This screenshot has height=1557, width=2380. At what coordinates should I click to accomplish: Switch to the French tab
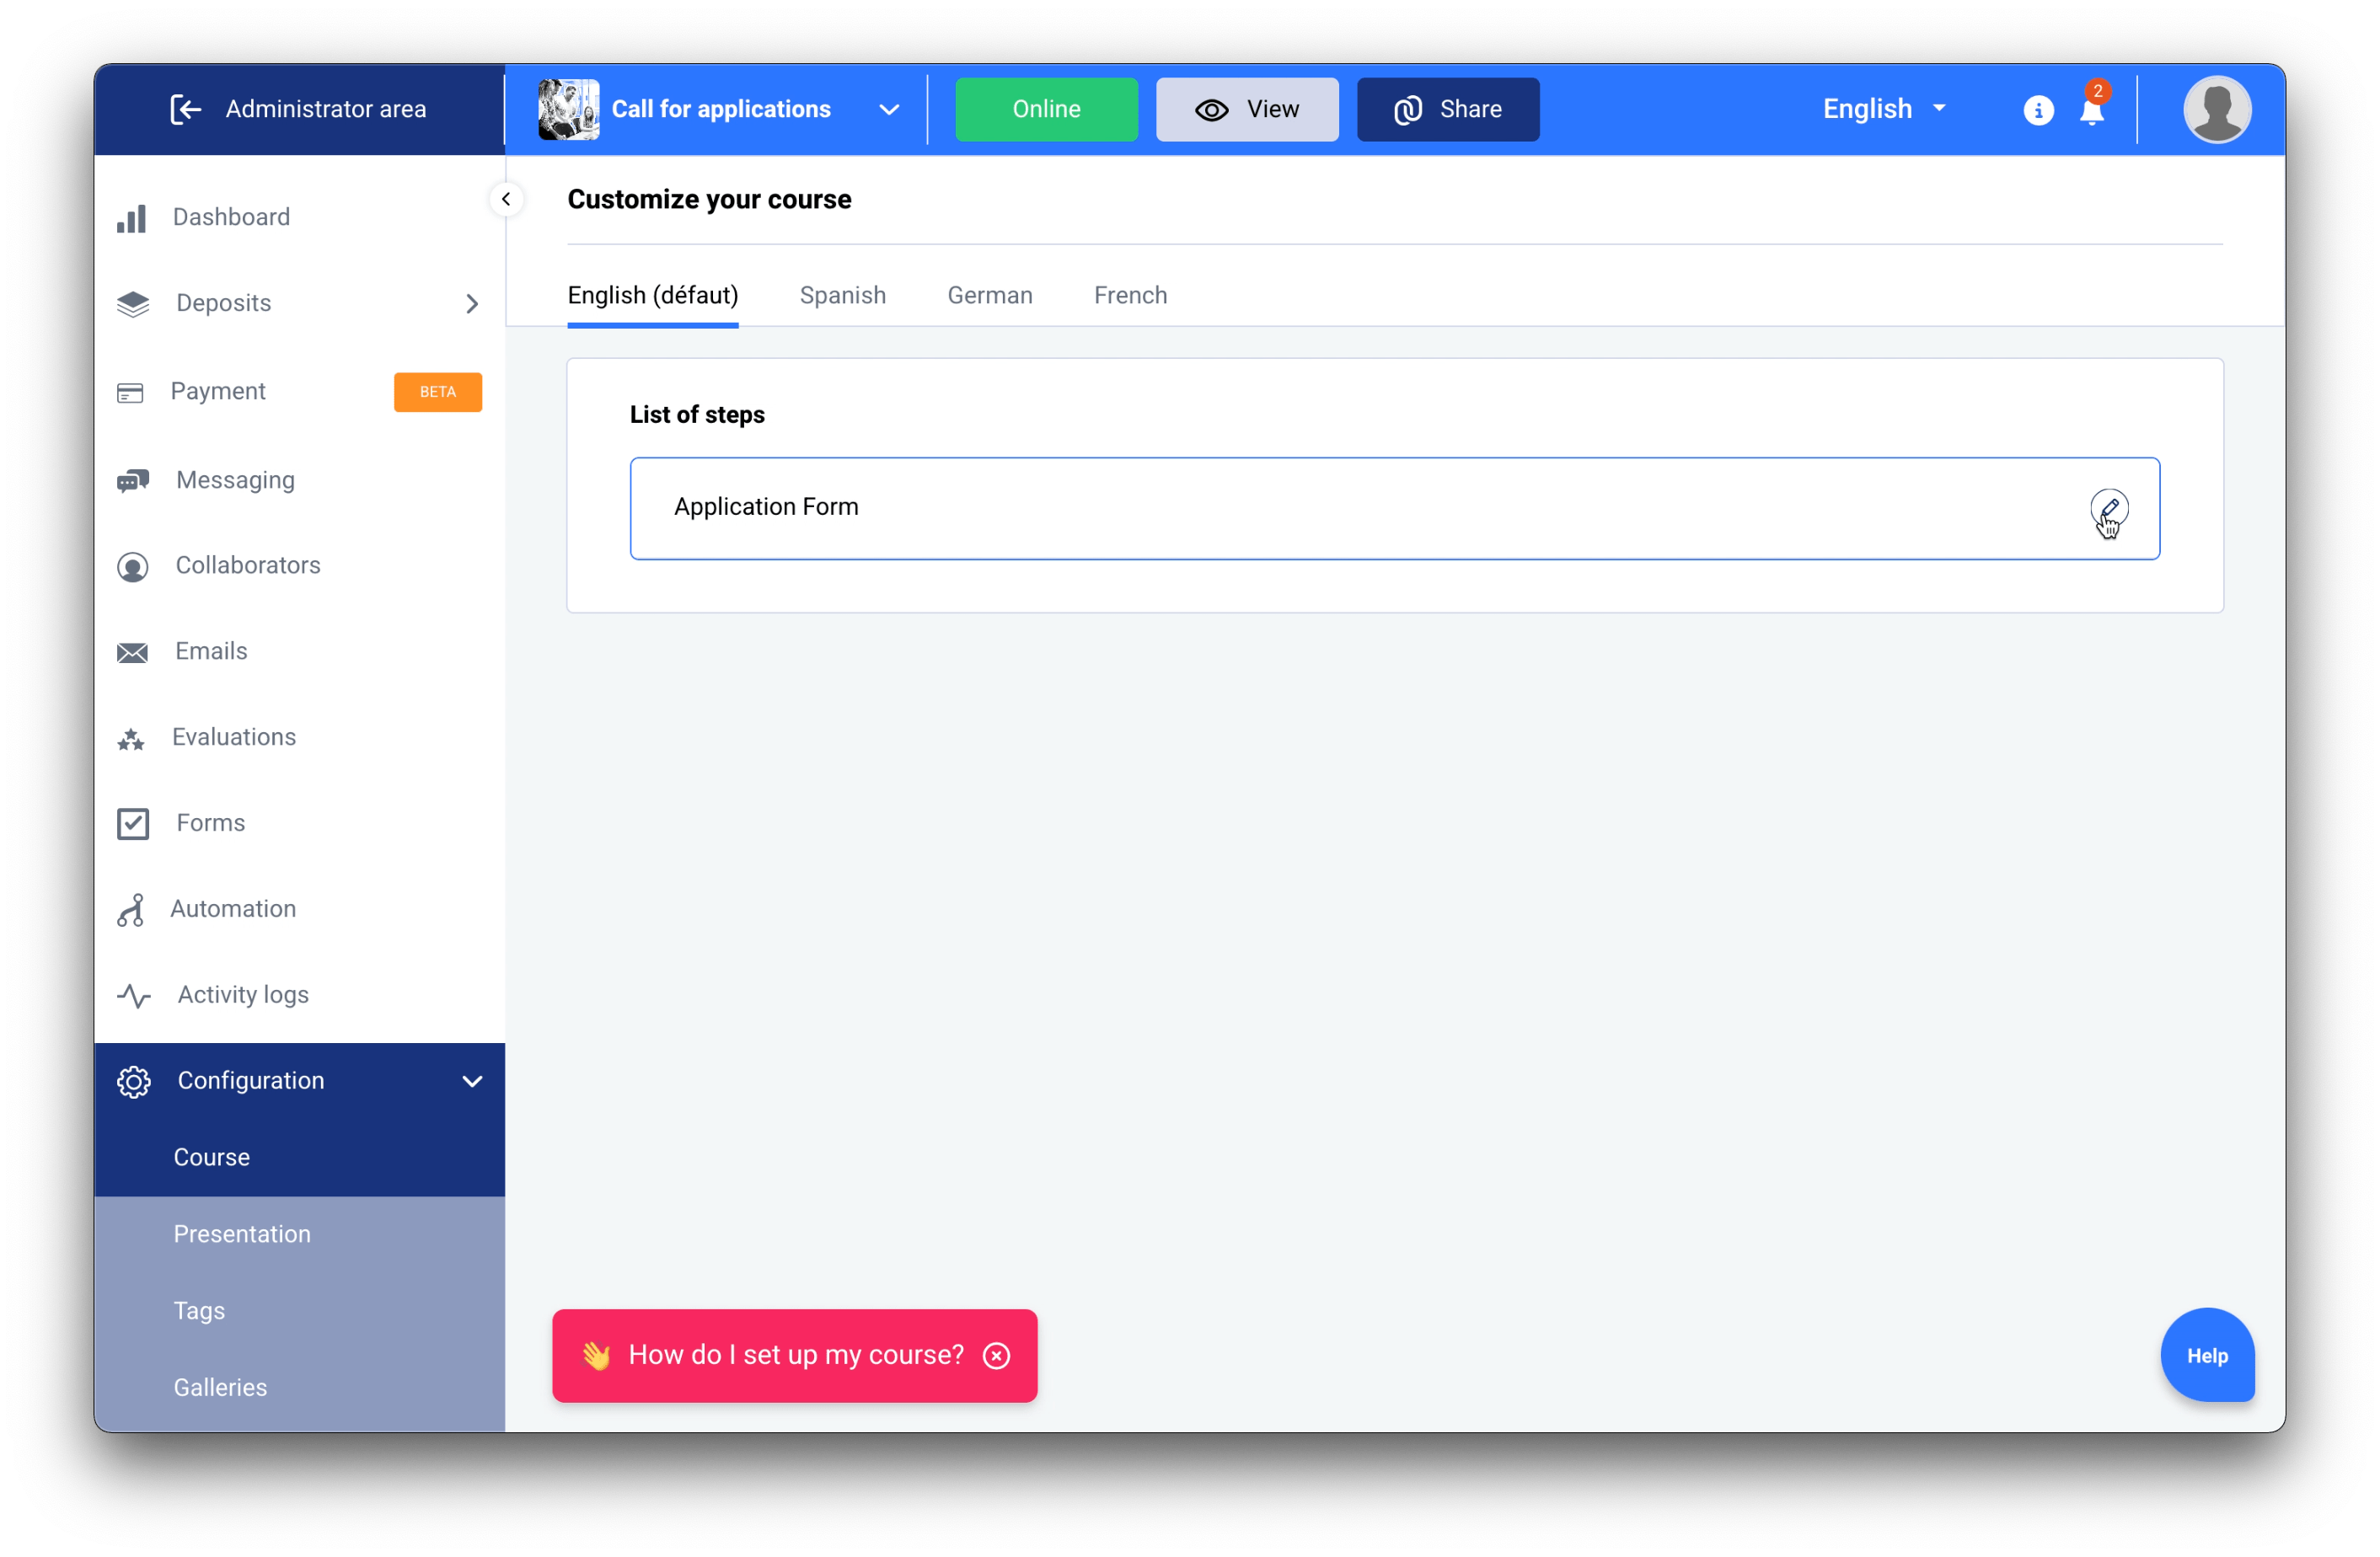[x=1130, y=295]
